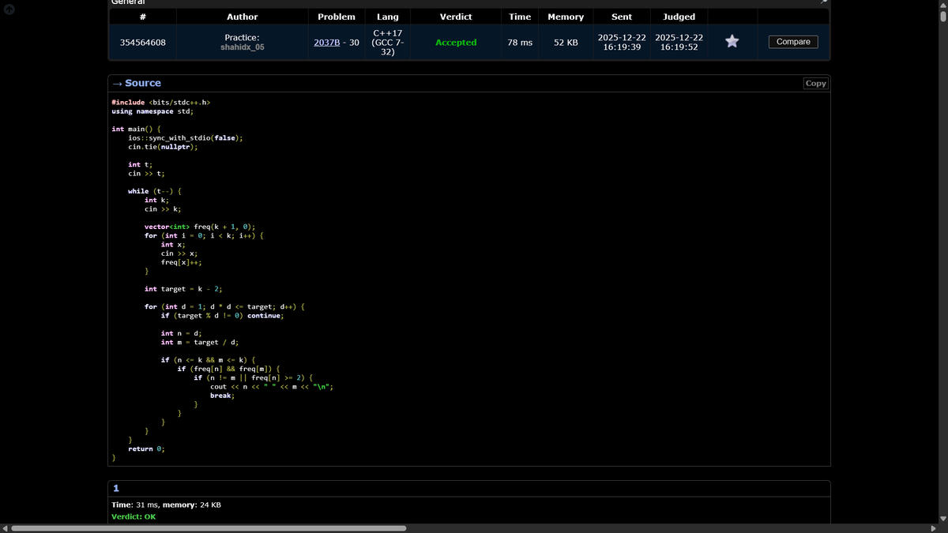Viewport: 948px width, 533px height.
Task: Click the Accepted verdict text
Action: click(x=456, y=42)
